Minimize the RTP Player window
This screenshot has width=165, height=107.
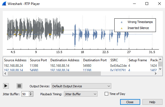(x=134, y=4)
